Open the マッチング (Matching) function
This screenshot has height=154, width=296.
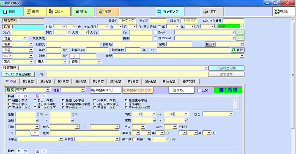pyautogui.click(x=170, y=11)
